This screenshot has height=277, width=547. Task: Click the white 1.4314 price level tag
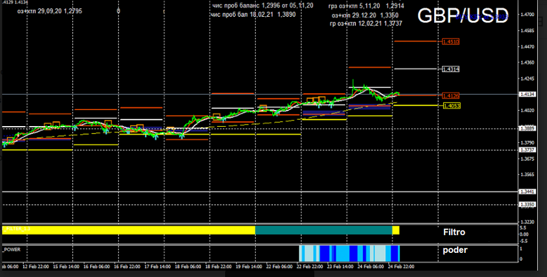(x=450, y=69)
